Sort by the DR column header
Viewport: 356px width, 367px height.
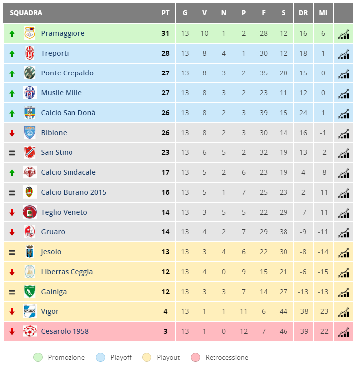click(x=303, y=13)
